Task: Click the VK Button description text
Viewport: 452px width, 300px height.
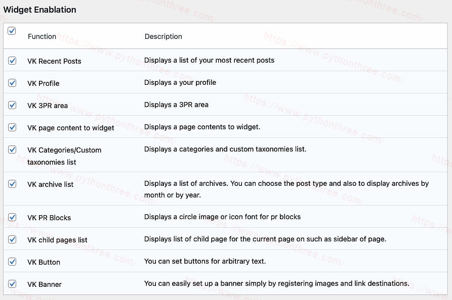Action: click(x=204, y=261)
